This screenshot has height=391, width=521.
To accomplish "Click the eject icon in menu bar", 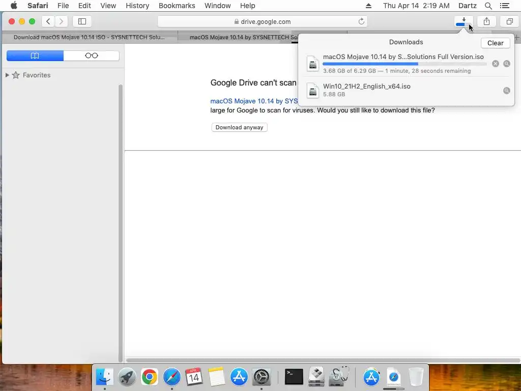I will coord(368,6).
